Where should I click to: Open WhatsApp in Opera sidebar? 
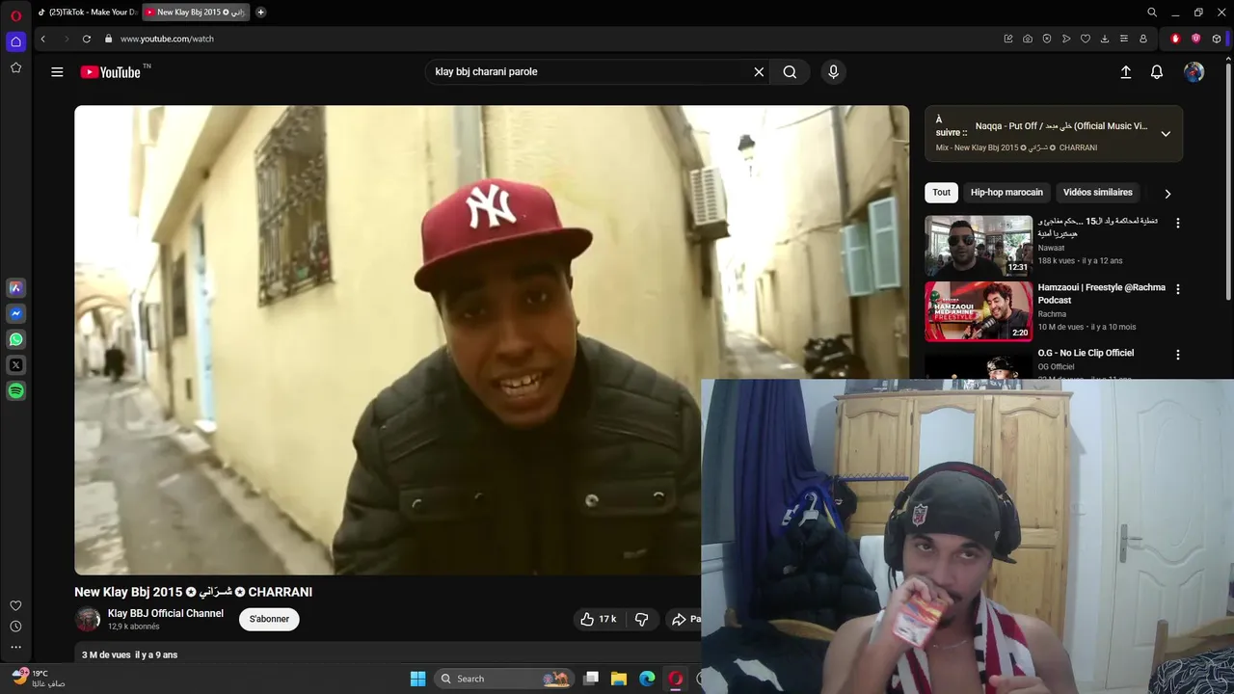click(x=15, y=339)
